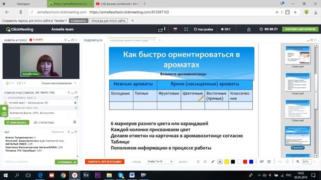The image size is (321, 180).
Task: Open brush size selector dropdown
Action: 220,161
